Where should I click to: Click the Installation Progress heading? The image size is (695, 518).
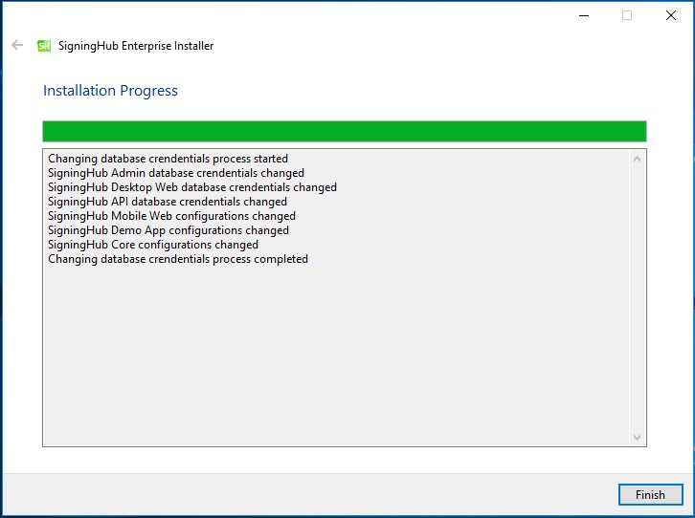[110, 91]
